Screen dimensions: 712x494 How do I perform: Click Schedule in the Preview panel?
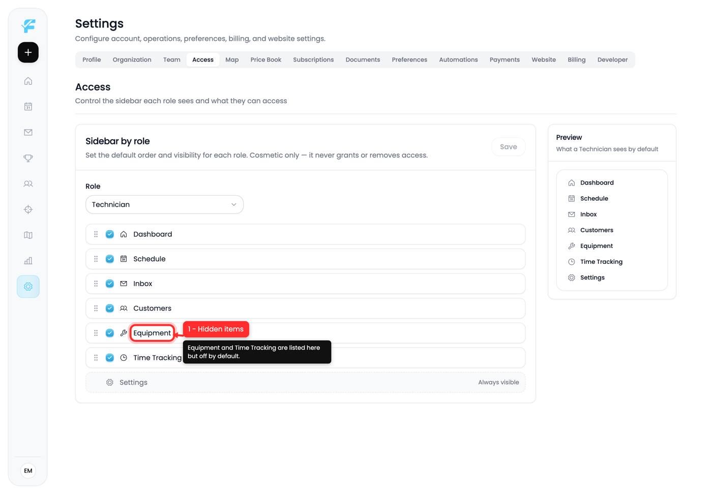(594, 199)
